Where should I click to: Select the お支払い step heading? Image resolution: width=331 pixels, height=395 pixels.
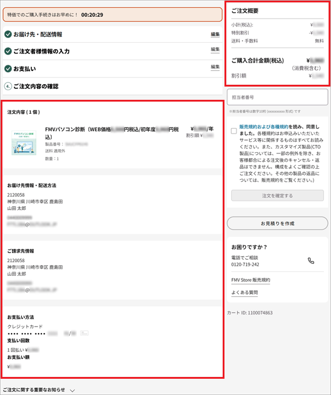pos(25,69)
